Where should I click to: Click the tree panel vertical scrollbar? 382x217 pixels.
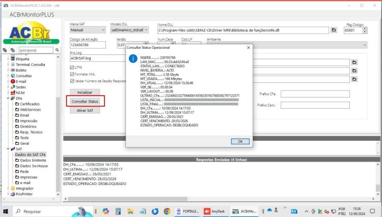click(x=58, y=126)
